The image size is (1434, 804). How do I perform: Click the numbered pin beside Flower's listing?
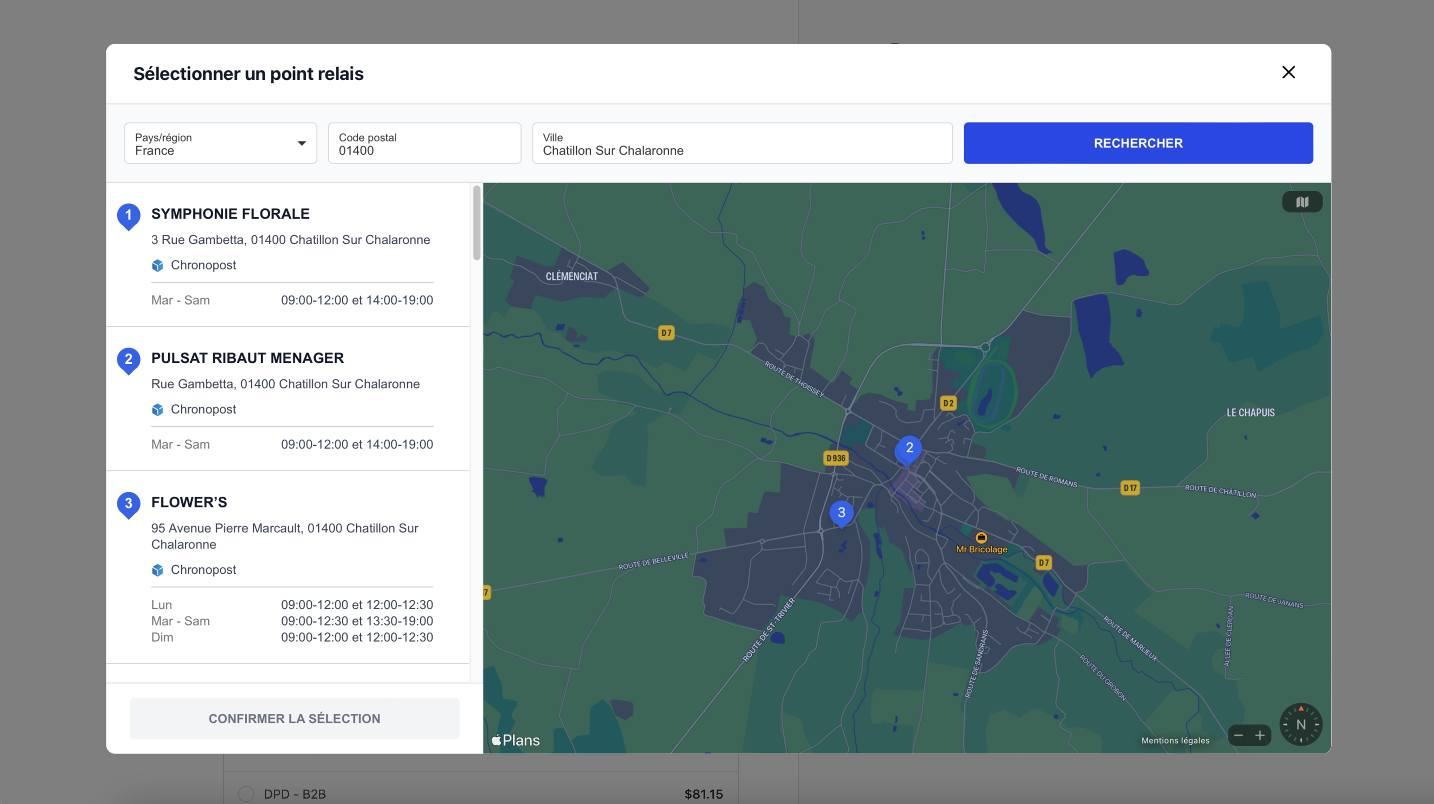pos(129,504)
